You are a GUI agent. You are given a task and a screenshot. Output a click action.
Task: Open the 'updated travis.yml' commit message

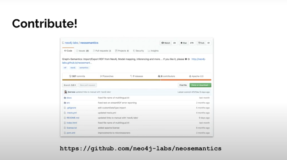click(107, 113)
